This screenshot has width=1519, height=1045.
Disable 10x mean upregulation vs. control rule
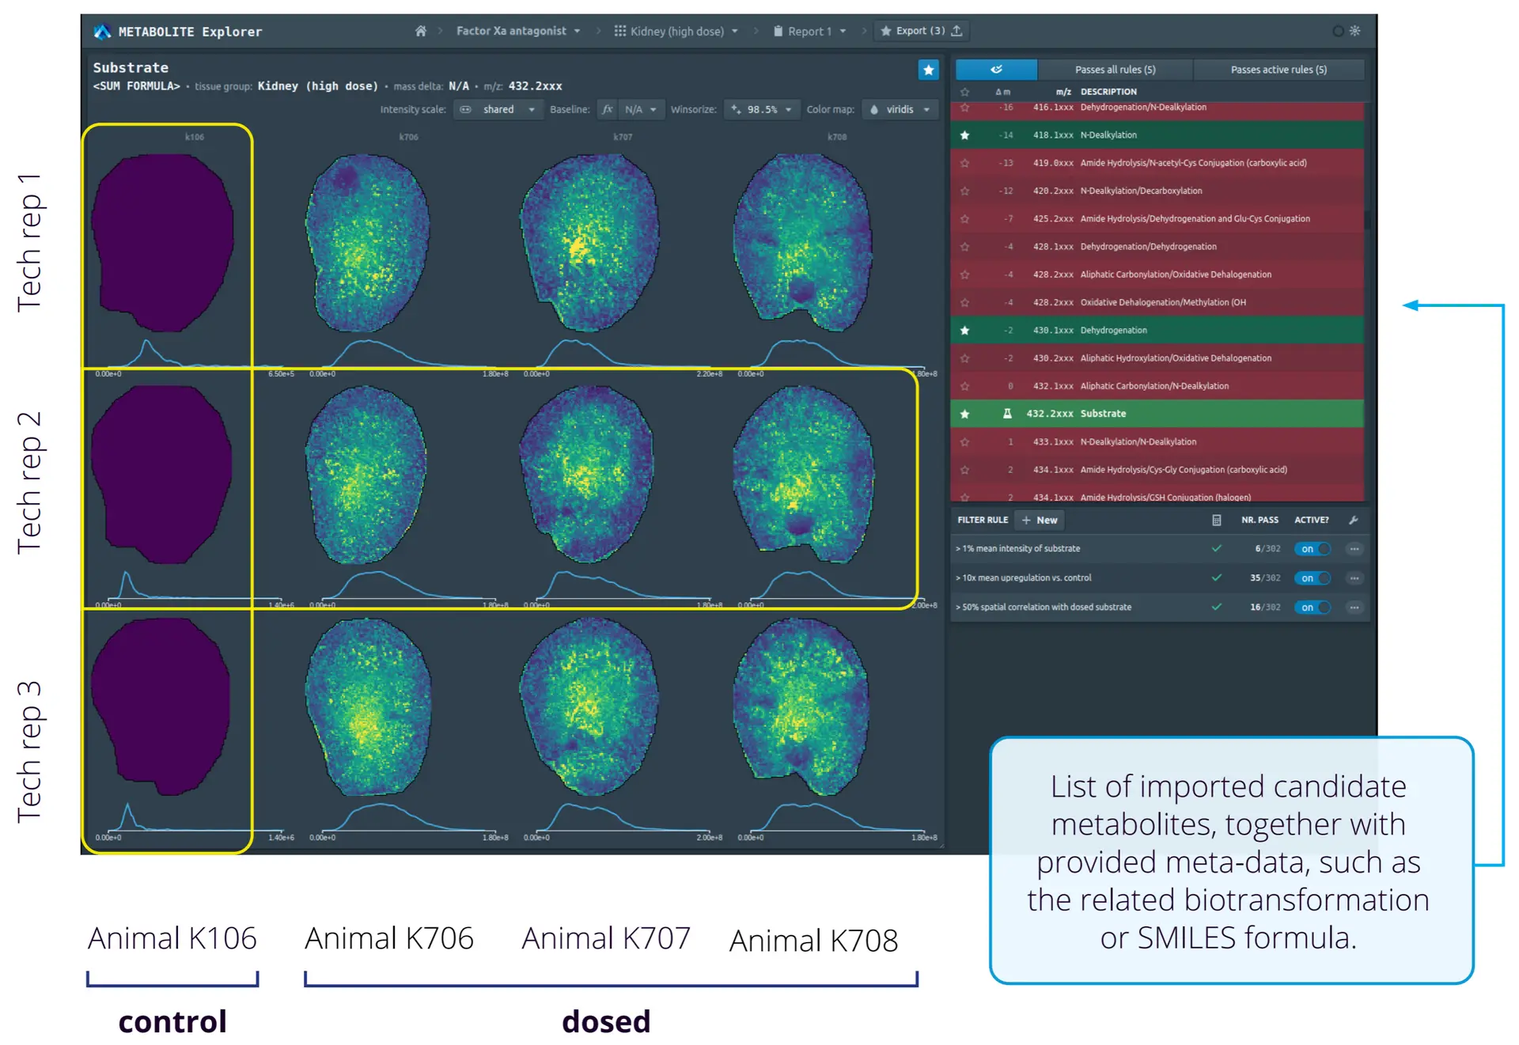[1312, 578]
